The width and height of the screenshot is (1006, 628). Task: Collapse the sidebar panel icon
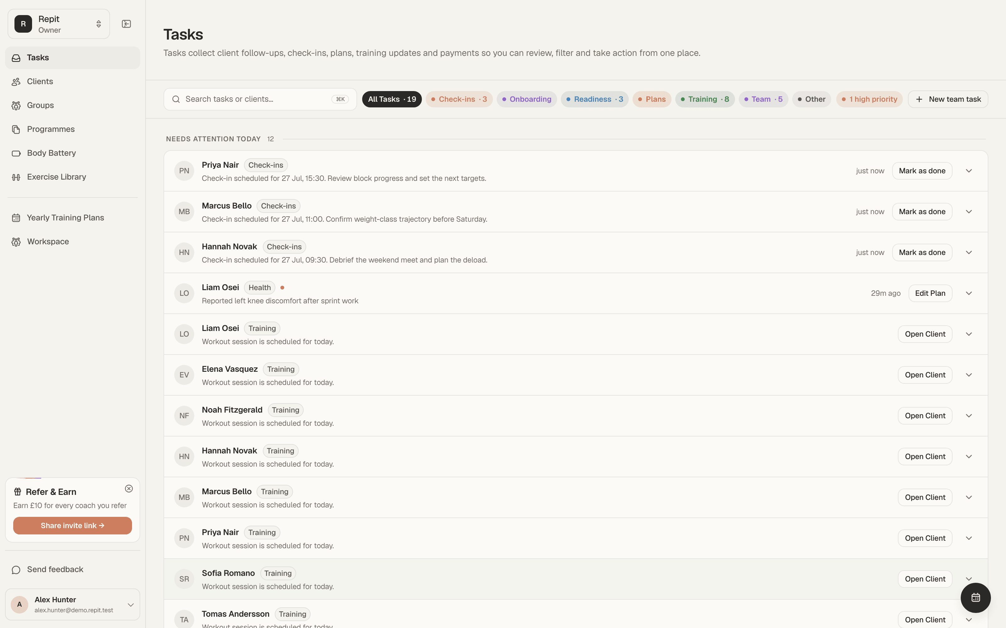tap(126, 24)
